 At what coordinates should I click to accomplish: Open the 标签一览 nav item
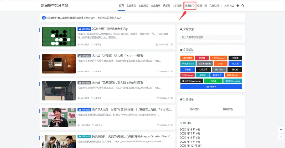pos(202,6)
